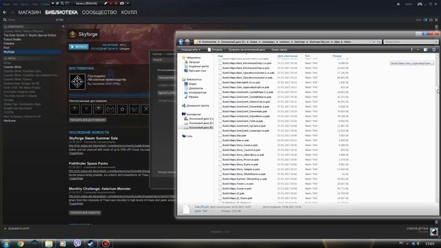Image resolution: width=441 pixels, height=248 pixels.
Task: Click the plus icon beside the favorites category
Action: pos(63,26)
